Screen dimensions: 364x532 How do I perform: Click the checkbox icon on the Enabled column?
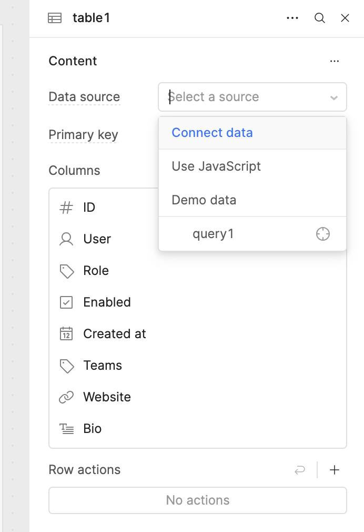pos(66,302)
